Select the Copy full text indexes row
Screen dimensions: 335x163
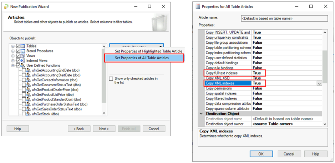(264, 73)
